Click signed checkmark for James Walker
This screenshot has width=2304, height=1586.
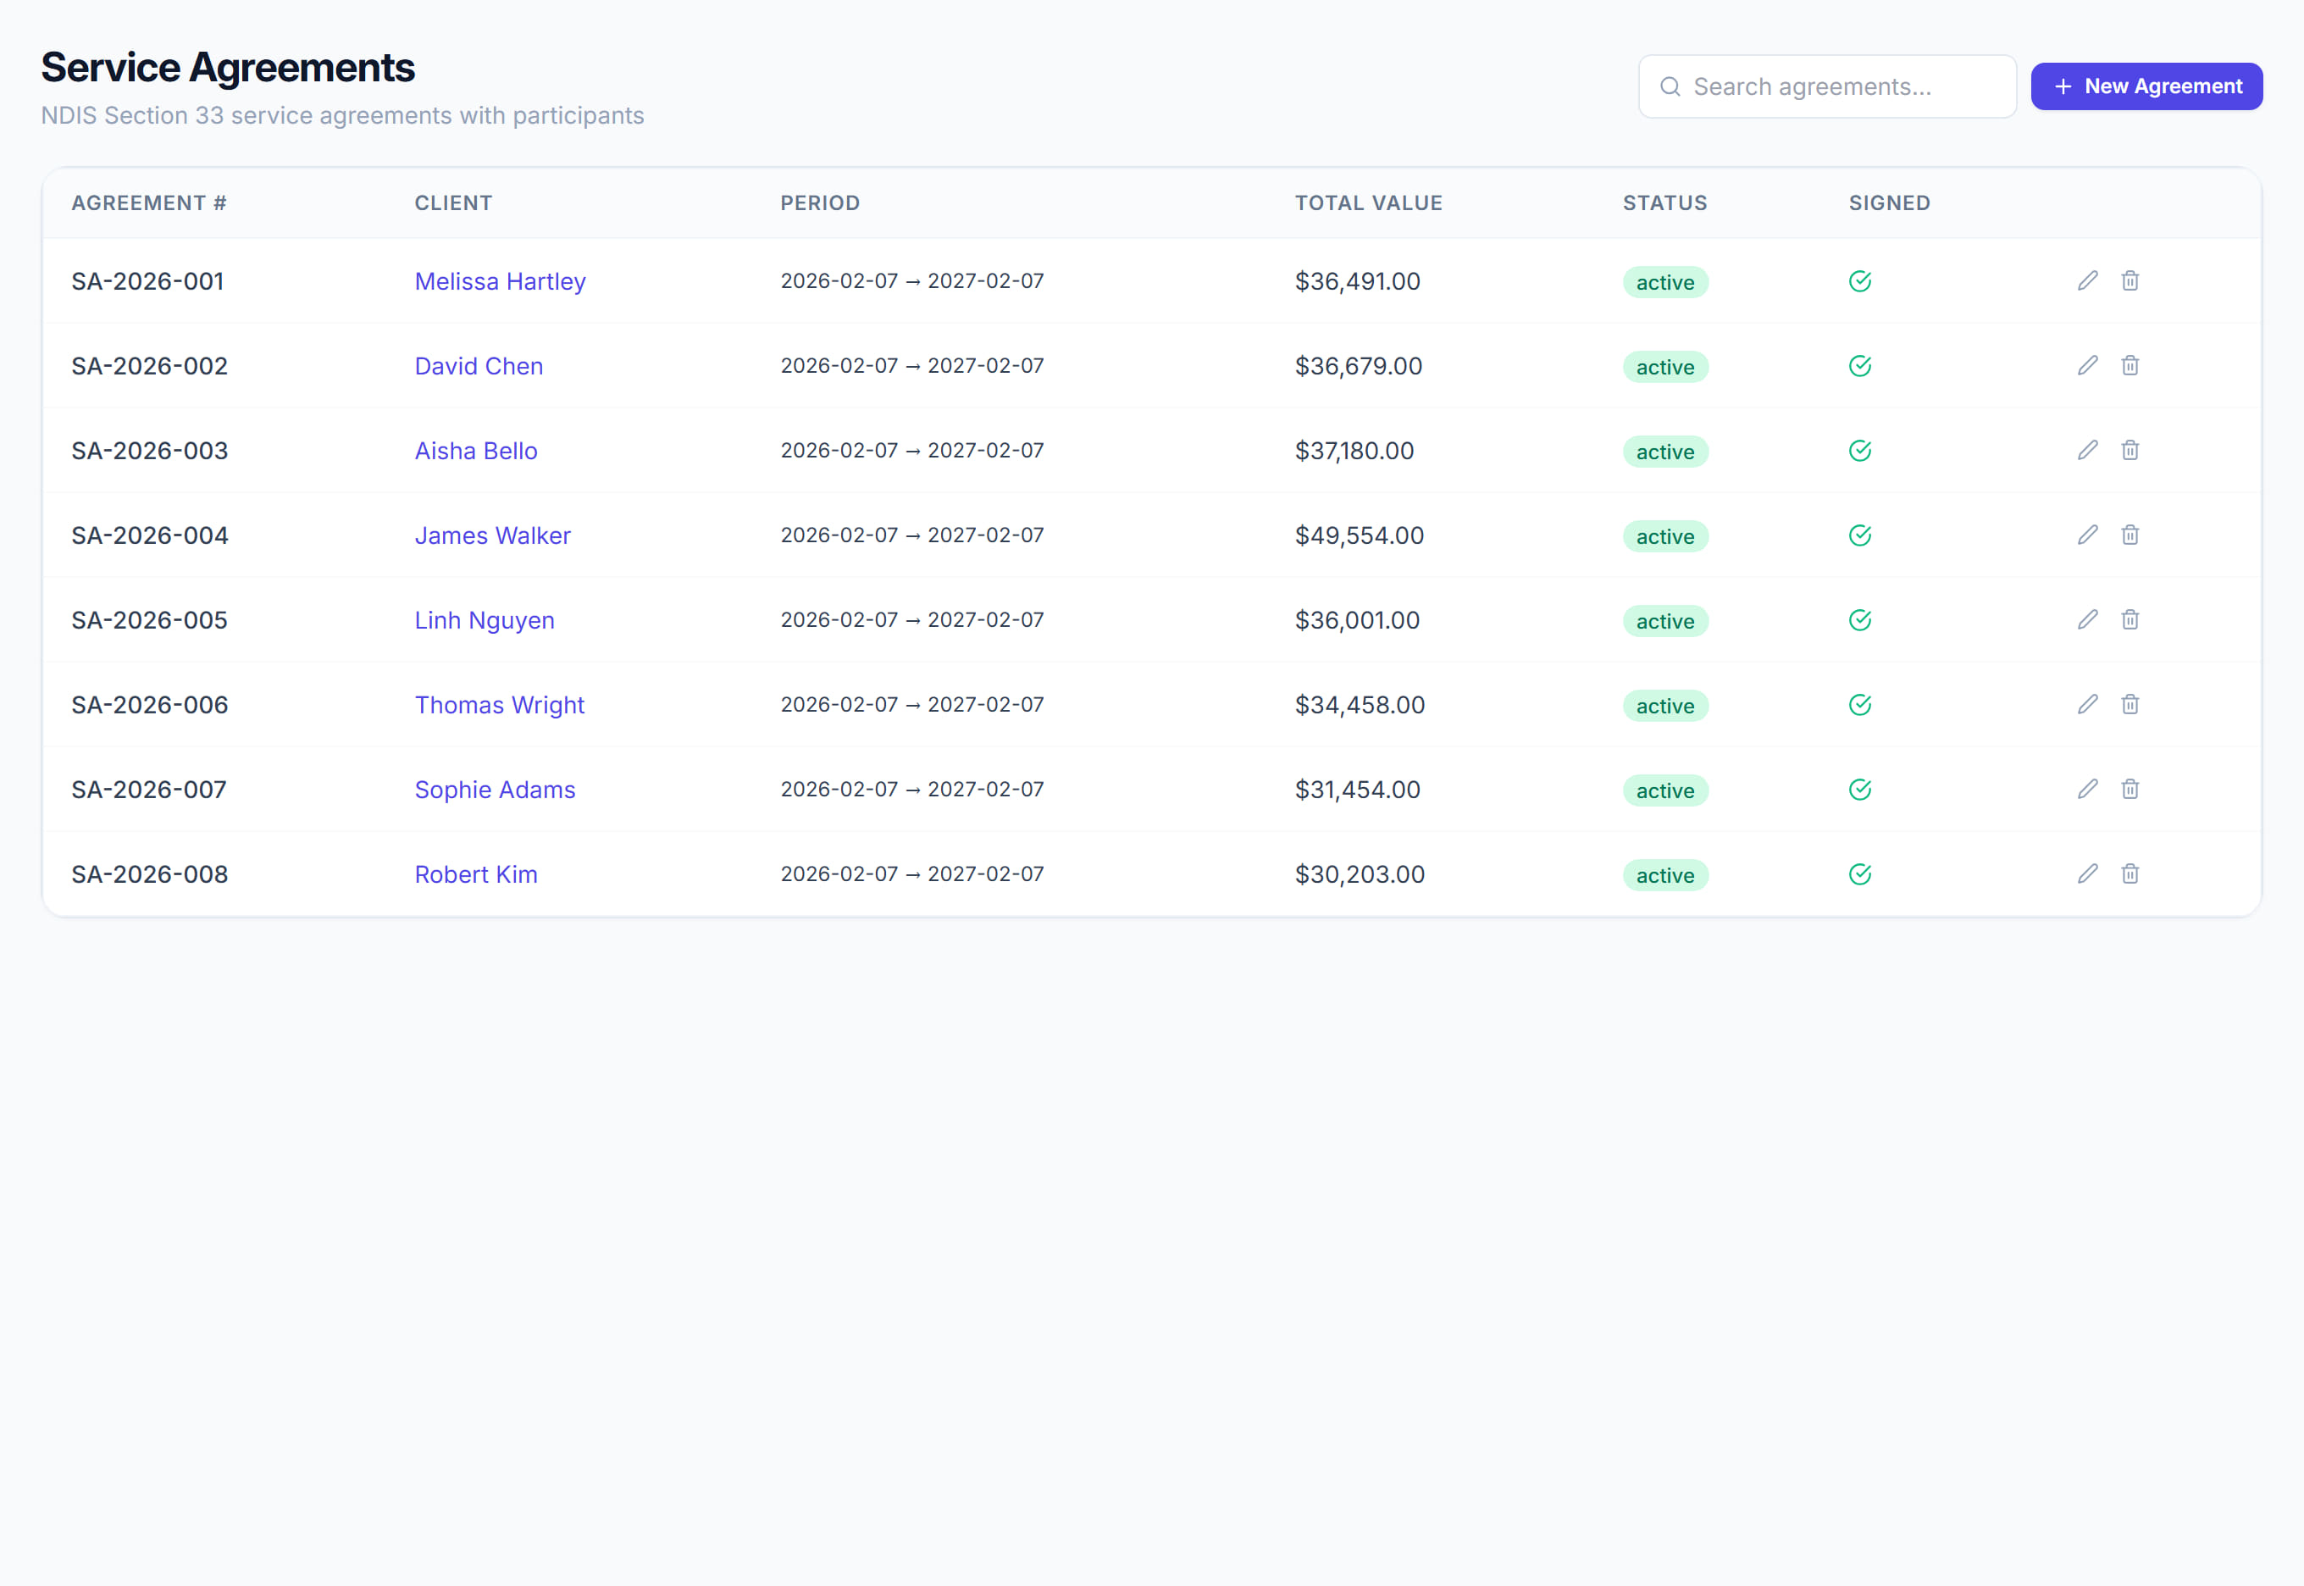(1860, 535)
